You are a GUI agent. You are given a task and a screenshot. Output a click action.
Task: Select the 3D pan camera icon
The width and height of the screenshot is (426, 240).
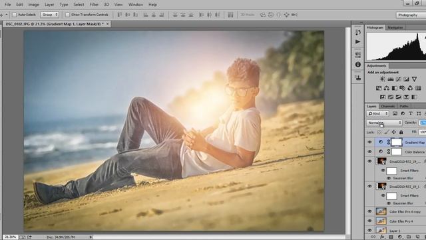pos(278,15)
